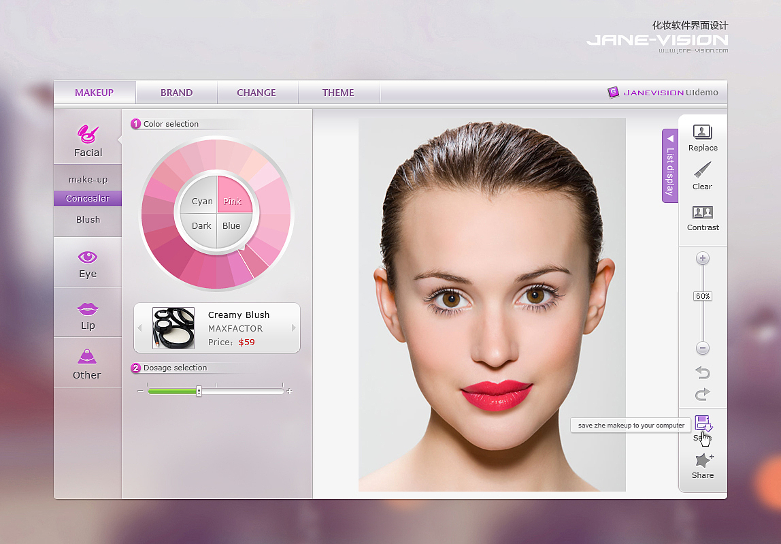
Task: Open the Eye makeup category
Action: pyautogui.click(x=88, y=263)
